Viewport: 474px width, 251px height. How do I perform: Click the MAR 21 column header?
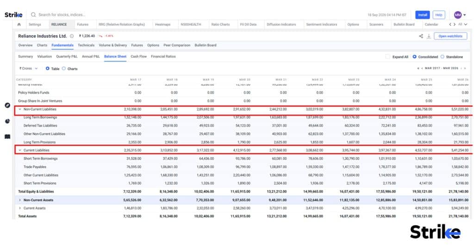coord(281,80)
